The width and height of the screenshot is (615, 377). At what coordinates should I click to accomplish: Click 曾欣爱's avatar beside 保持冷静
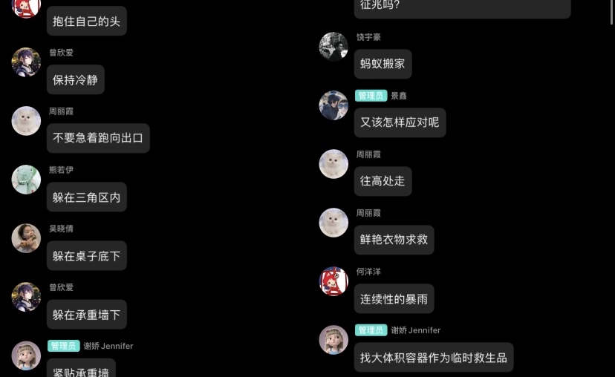26,62
